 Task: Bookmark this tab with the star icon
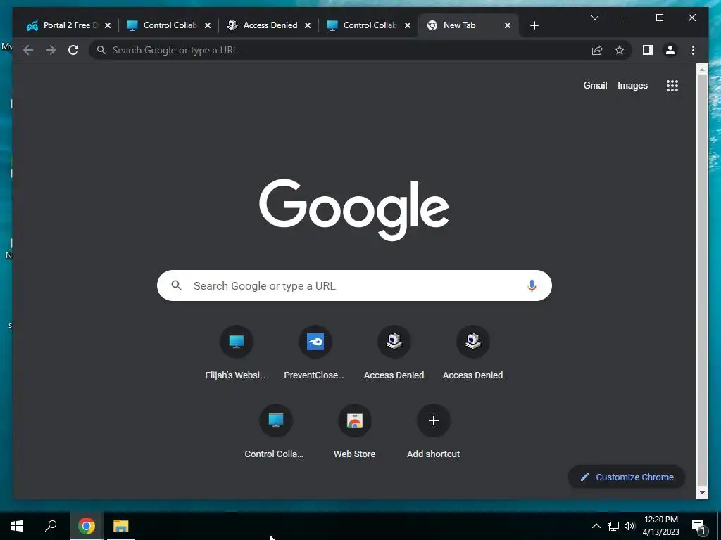pyautogui.click(x=620, y=50)
